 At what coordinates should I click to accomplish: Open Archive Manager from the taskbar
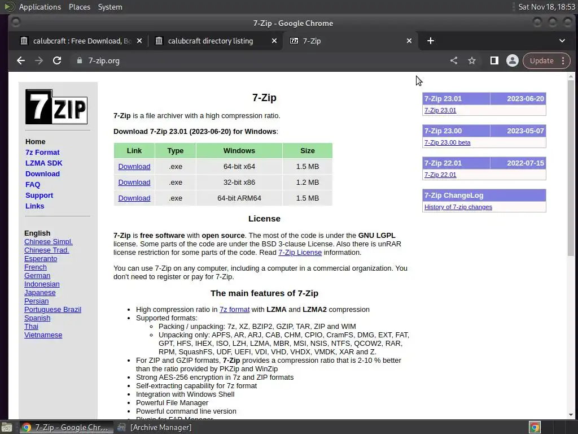[154, 427]
